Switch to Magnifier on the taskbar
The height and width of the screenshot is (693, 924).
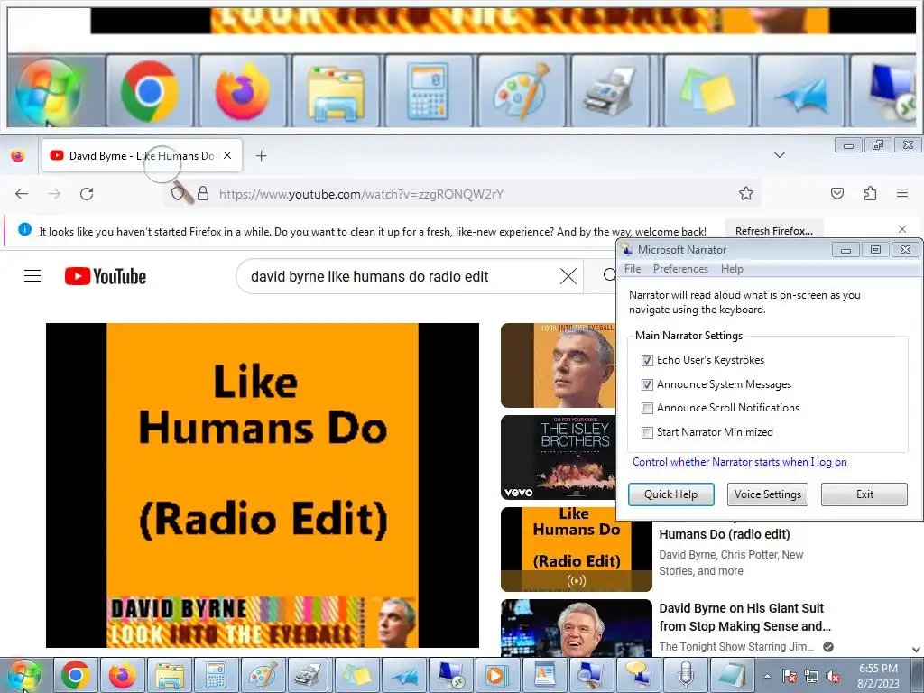[x=591, y=675]
